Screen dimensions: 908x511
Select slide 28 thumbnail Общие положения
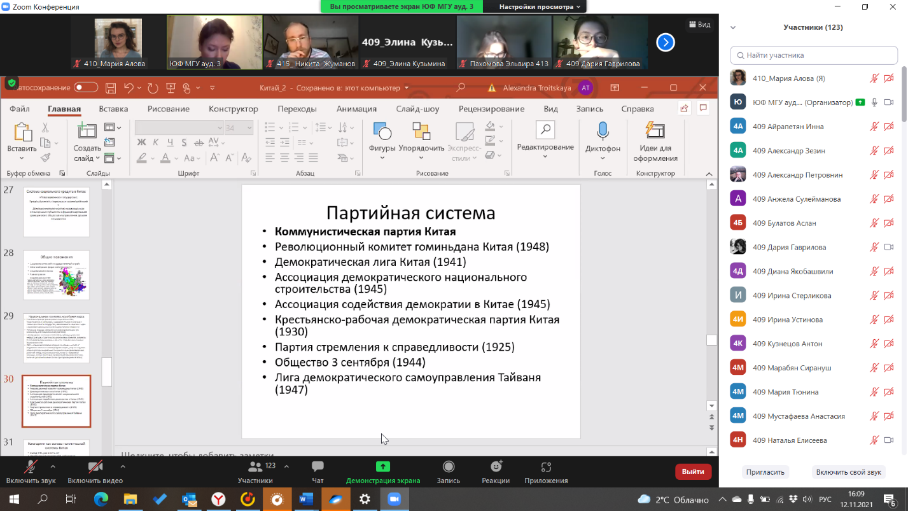(56, 275)
